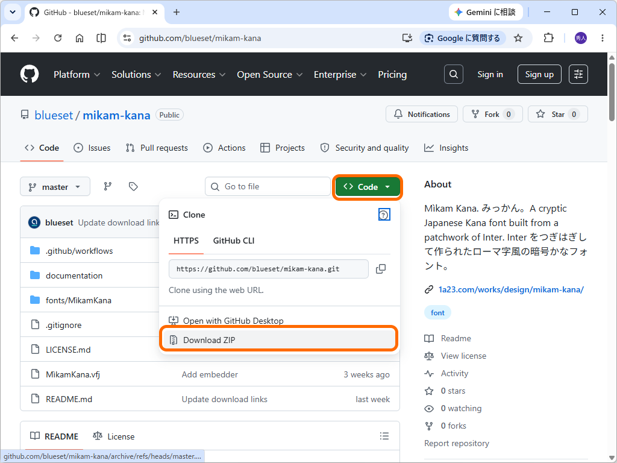Select the GitHub CLI clone tab

click(x=234, y=241)
